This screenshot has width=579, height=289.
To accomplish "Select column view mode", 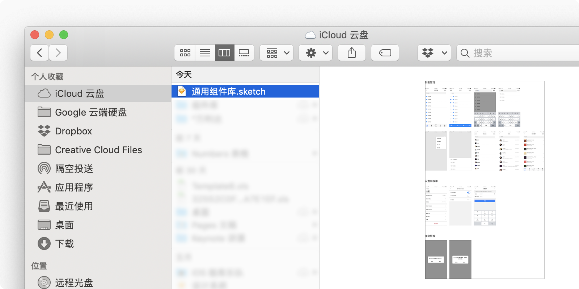I will pyautogui.click(x=224, y=53).
